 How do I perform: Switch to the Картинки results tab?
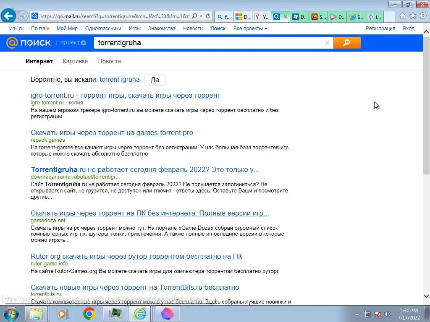pos(75,61)
